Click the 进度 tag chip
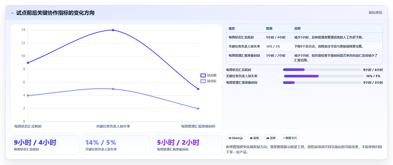Image resolution: width=393 pixels, height=165 pixels. click(271, 138)
